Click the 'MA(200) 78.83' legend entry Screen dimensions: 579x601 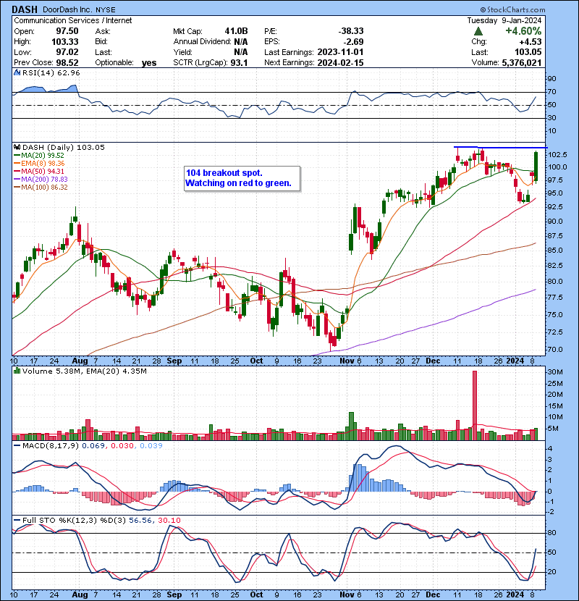click(x=44, y=180)
